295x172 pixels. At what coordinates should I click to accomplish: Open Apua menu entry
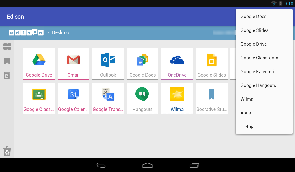click(x=264, y=113)
